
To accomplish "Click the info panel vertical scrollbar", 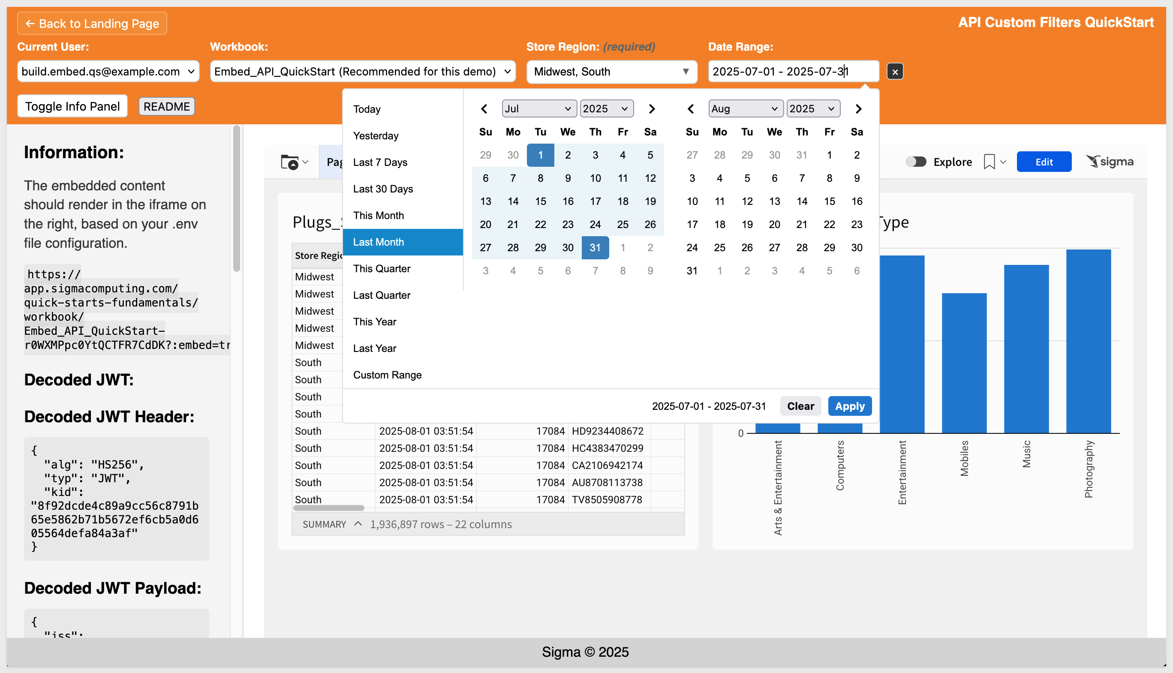I will (237, 199).
